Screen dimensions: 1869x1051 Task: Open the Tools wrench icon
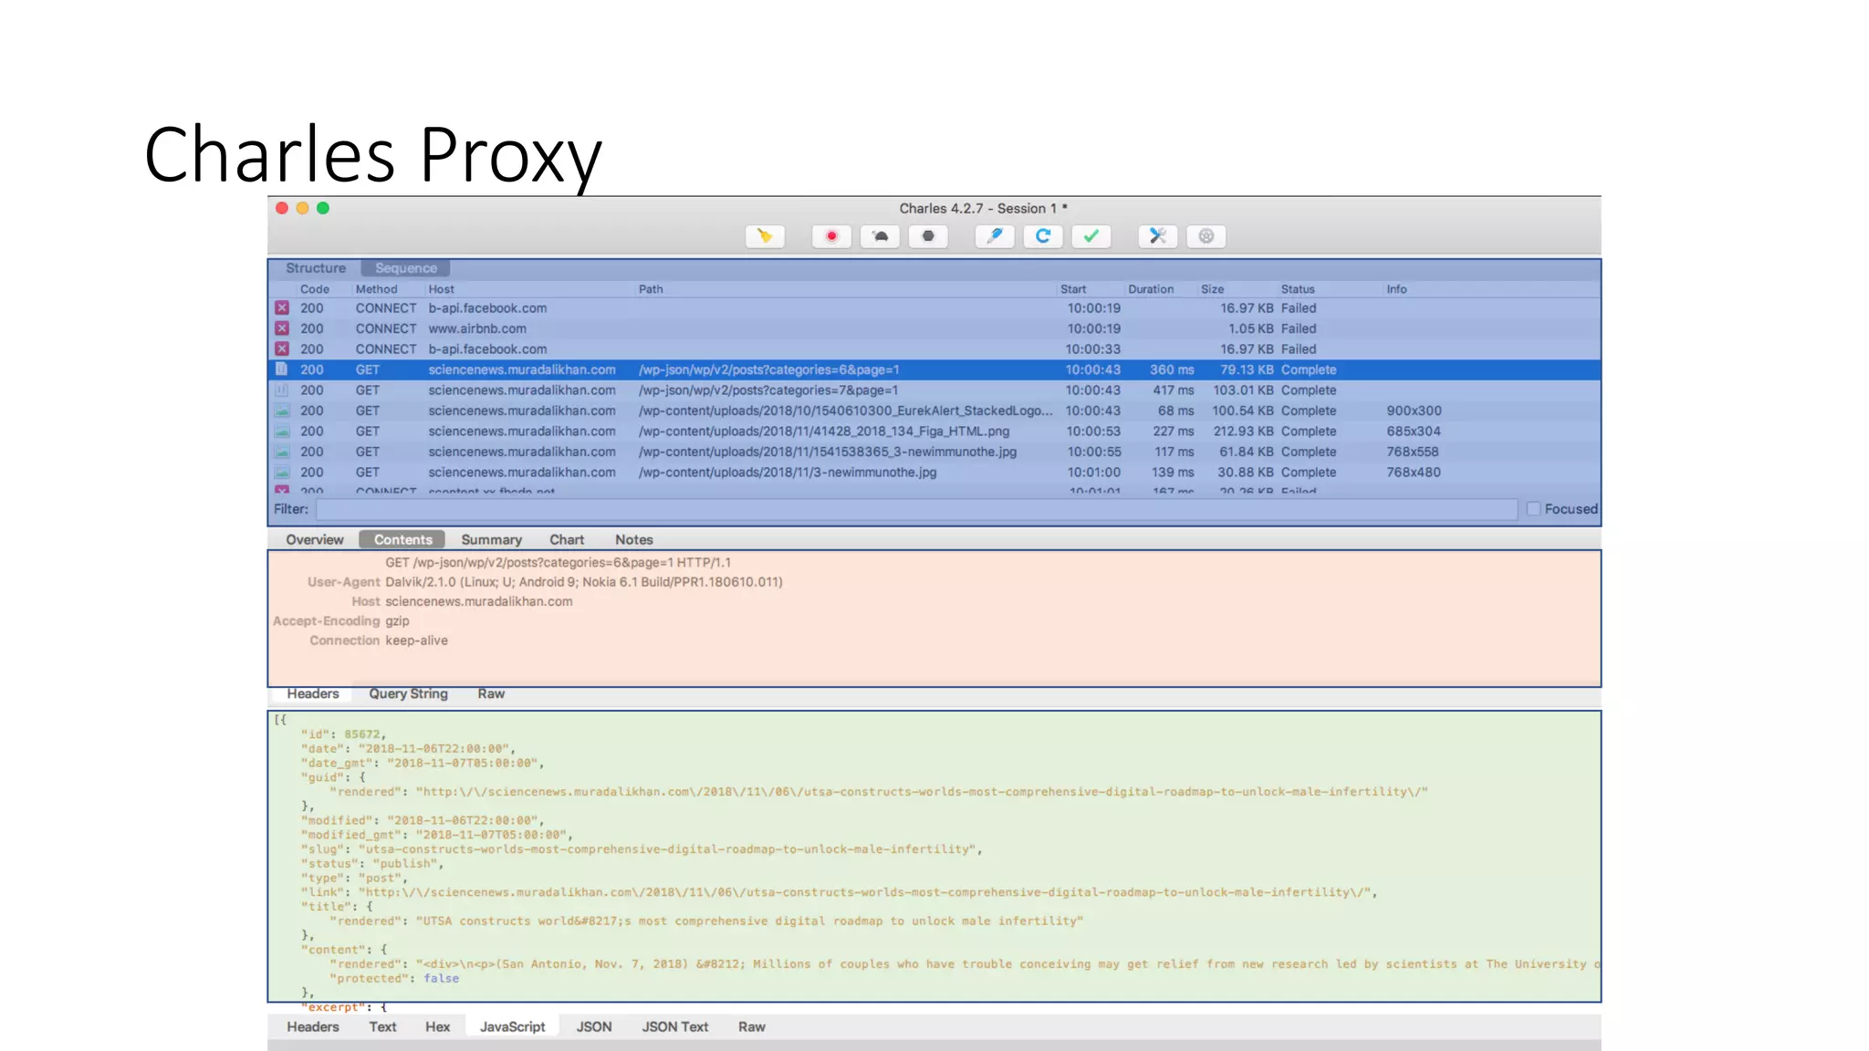(1158, 236)
